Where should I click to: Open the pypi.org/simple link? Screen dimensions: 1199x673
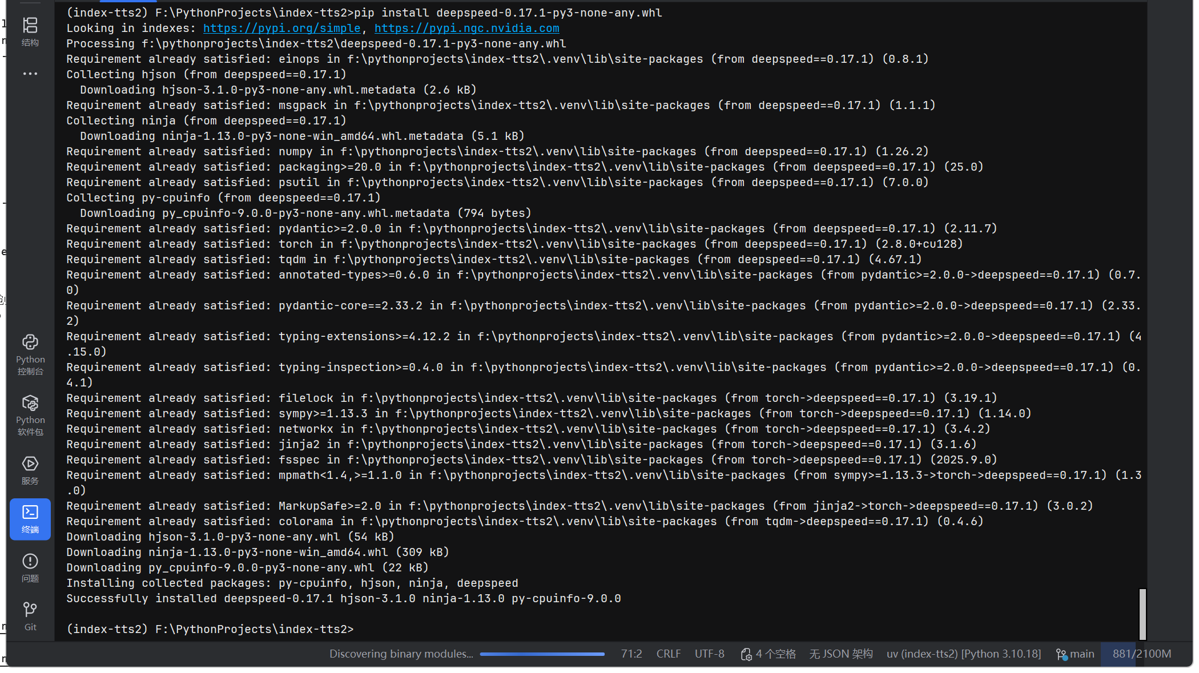pyautogui.click(x=281, y=28)
